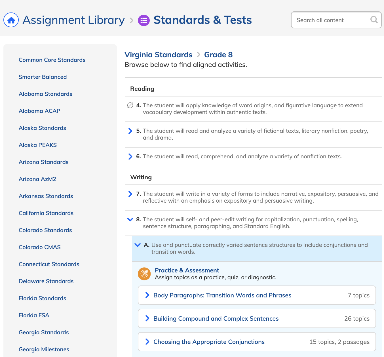Expand standard 5 on fictional texts

click(130, 131)
